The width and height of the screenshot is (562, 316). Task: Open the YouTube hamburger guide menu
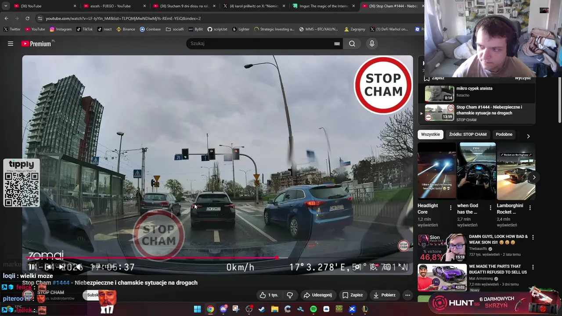11,43
